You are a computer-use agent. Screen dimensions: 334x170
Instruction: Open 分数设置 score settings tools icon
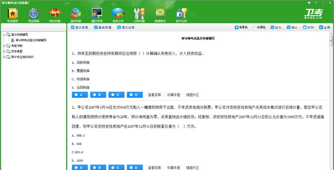139,15
